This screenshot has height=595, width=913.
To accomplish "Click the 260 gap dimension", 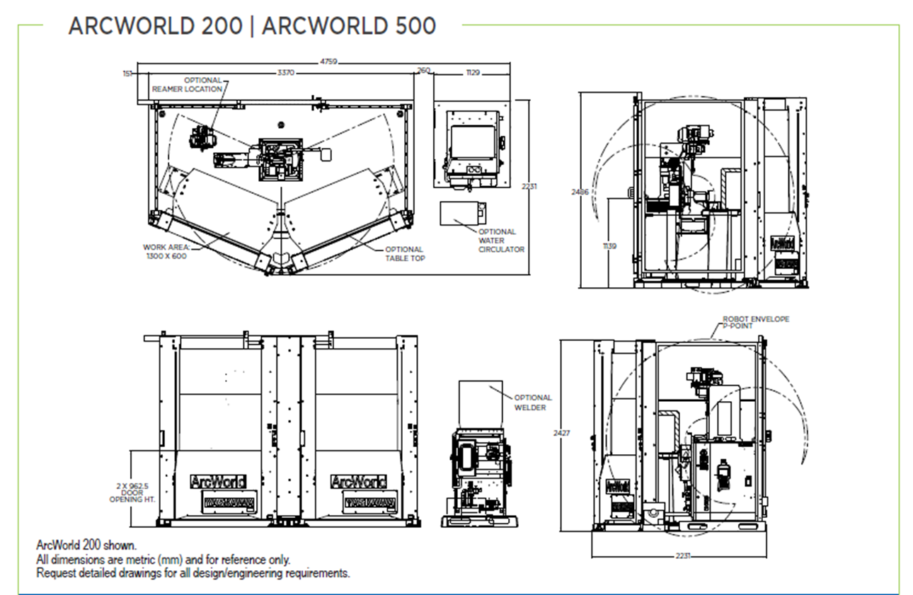I will point(423,70).
